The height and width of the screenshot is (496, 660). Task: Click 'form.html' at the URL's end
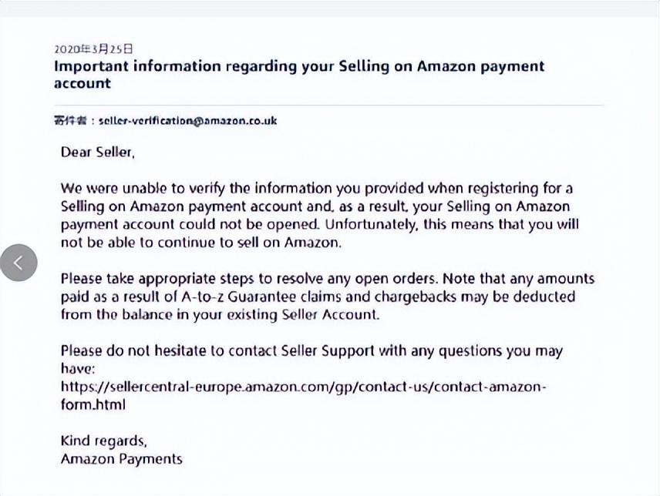click(93, 404)
